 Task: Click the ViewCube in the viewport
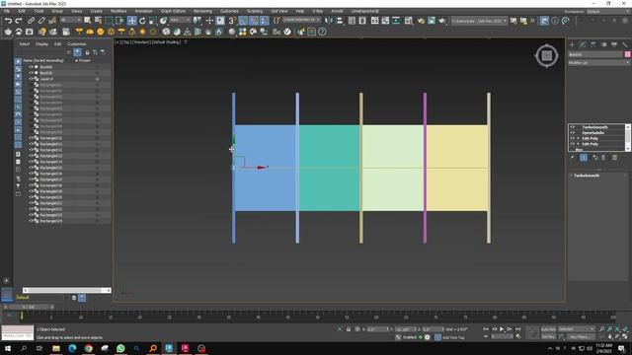[546, 55]
